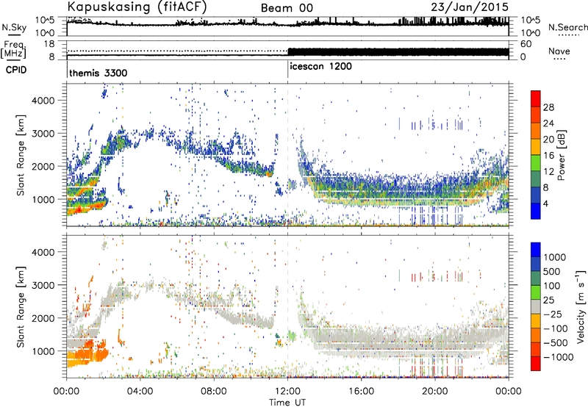This screenshot has width=588, height=407.
Task: Click the 'Kapuskasing (fitACF)' title text
Action: tap(137, 7)
